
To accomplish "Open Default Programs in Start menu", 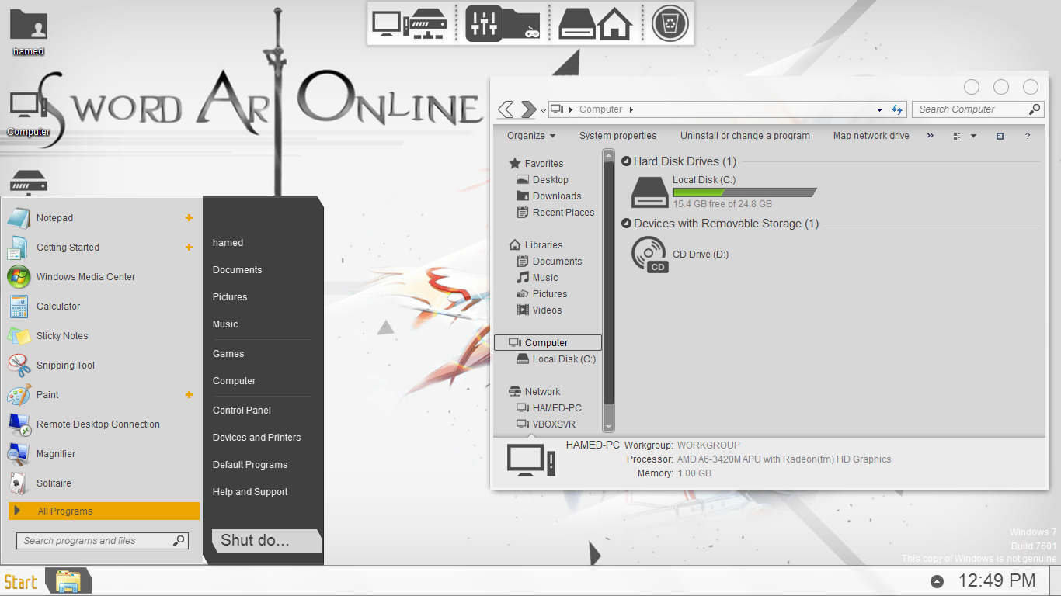I will (250, 465).
